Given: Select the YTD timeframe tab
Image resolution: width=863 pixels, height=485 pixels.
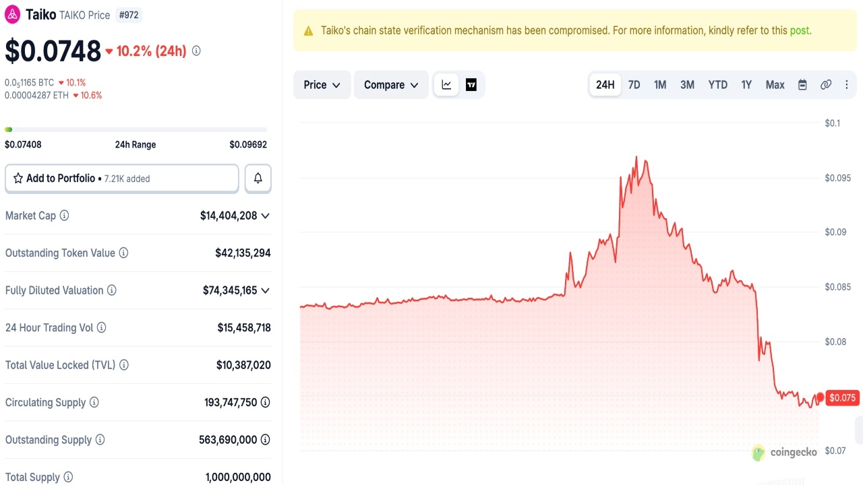Looking at the screenshot, I should click(718, 85).
